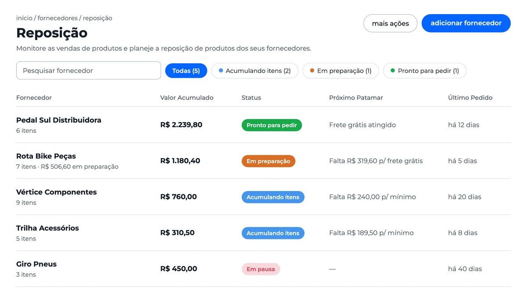Open supplier 'Vértice Componentes'
The width and height of the screenshot is (527, 304).
point(56,192)
